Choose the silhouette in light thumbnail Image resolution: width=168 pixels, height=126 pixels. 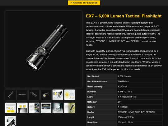(x=58, y=108)
